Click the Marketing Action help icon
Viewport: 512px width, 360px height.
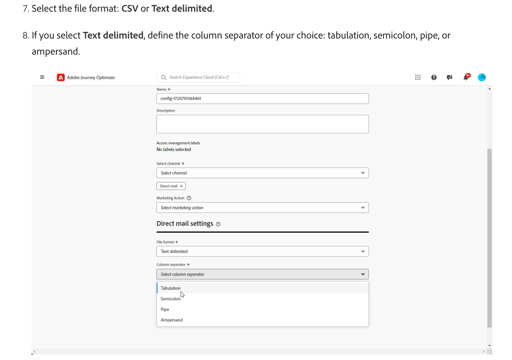189,198
